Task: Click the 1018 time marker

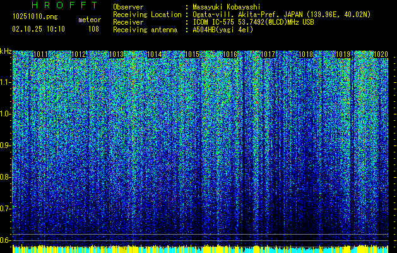Action: pos(305,54)
